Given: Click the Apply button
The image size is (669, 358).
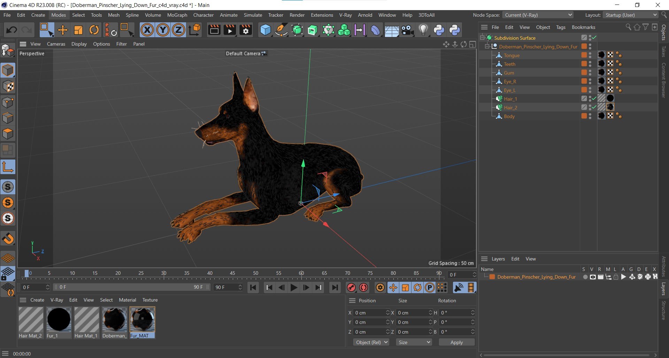Looking at the screenshot, I should pyautogui.click(x=456, y=342).
